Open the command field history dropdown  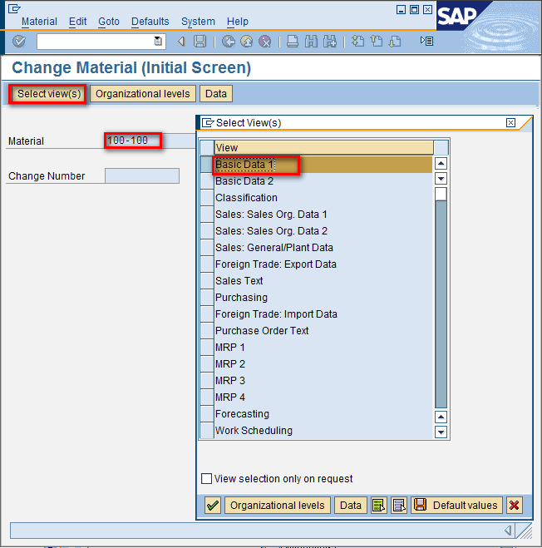[x=159, y=42]
